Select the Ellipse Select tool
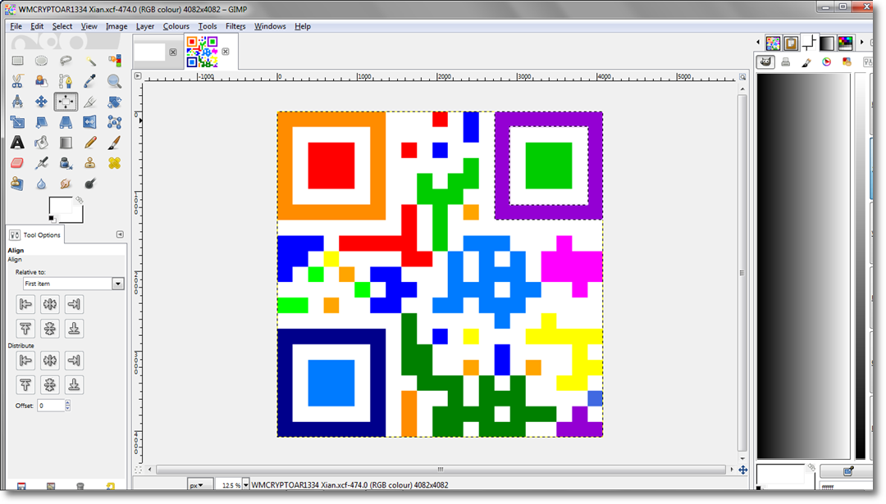 click(41, 61)
